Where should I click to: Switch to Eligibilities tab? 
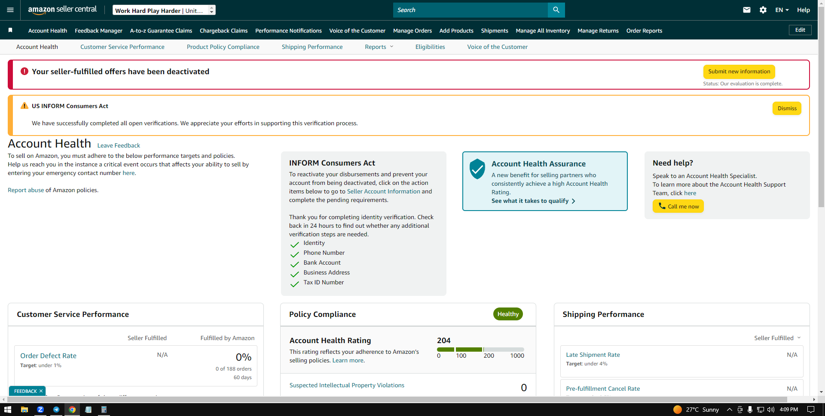click(x=430, y=47)
